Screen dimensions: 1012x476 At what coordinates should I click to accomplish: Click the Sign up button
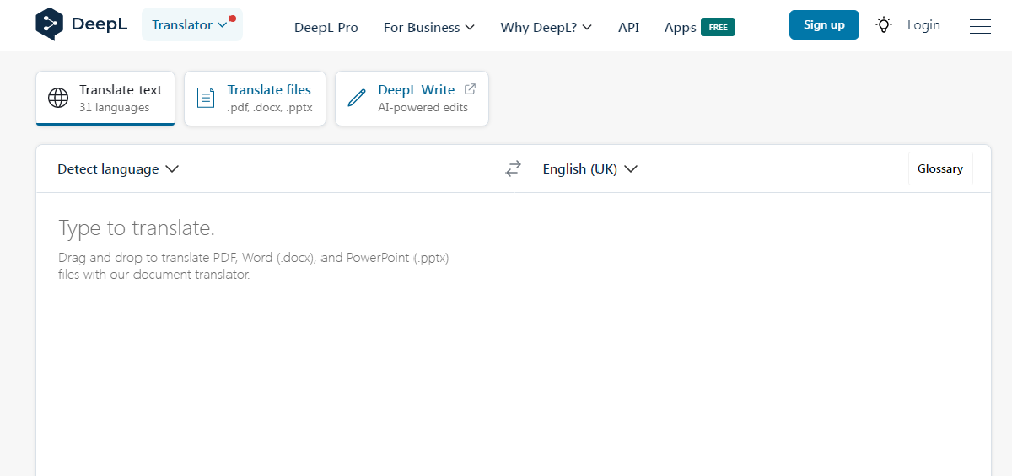point(823,25)
